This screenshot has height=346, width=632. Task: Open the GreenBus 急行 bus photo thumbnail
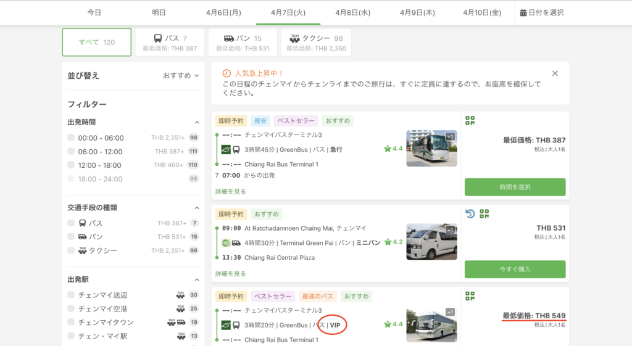(x=431, y=148)
